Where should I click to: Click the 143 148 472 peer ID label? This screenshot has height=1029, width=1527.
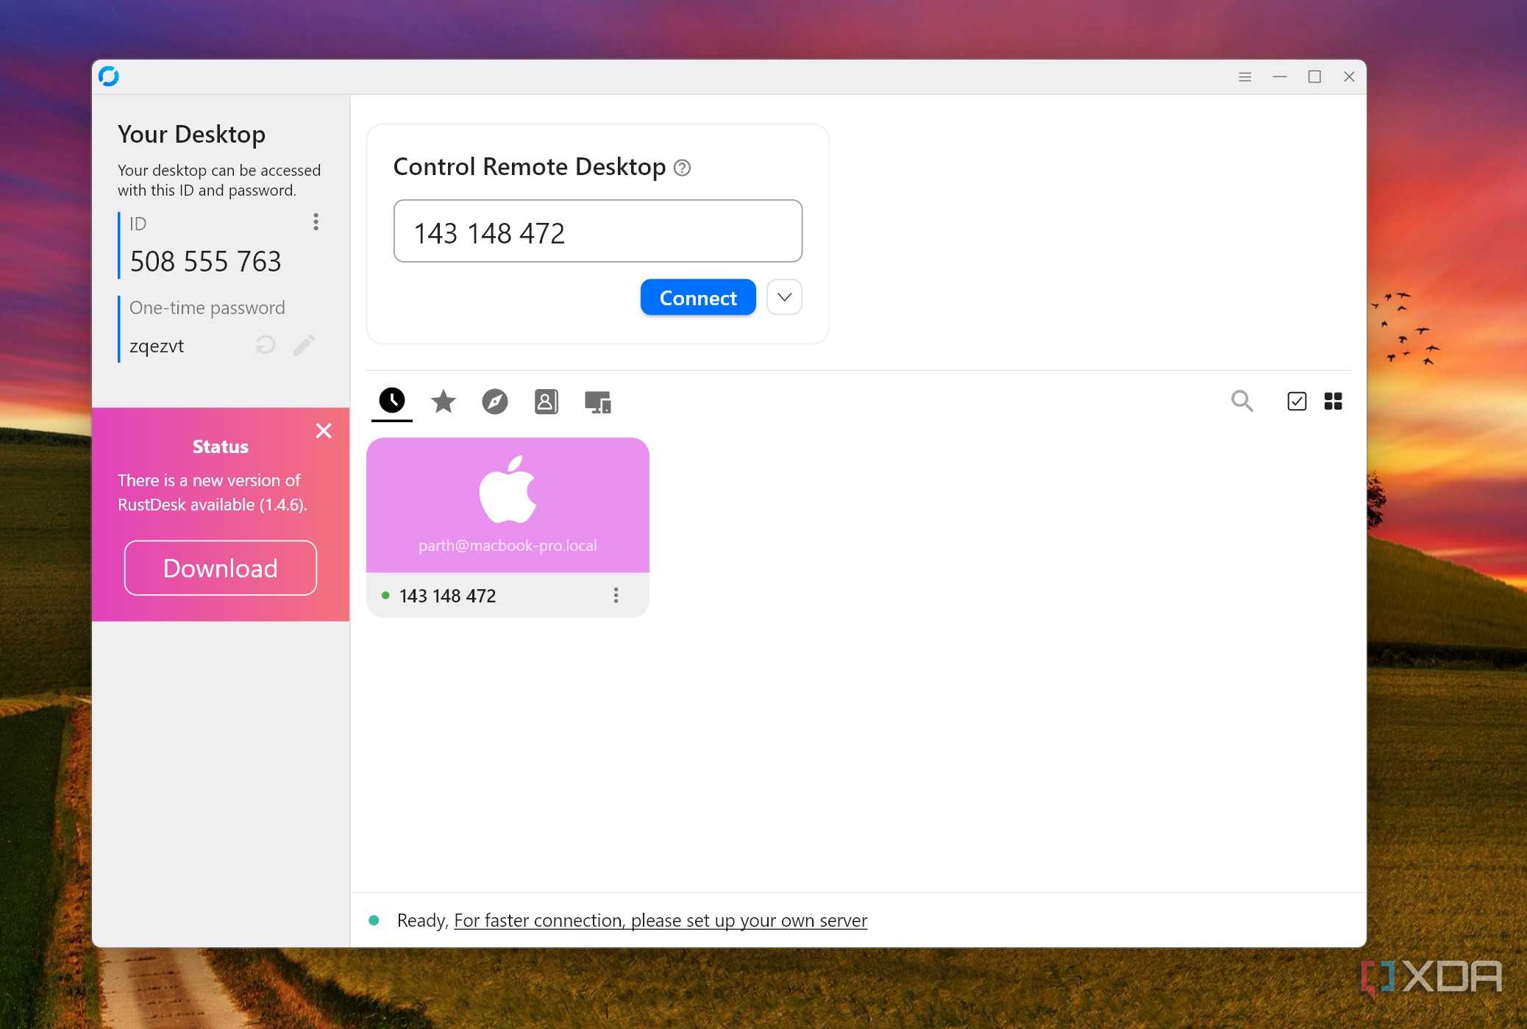point(447,596)
